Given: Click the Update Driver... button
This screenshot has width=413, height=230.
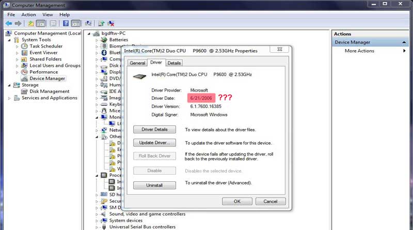Looking at the screenshot, I should 154,143.
